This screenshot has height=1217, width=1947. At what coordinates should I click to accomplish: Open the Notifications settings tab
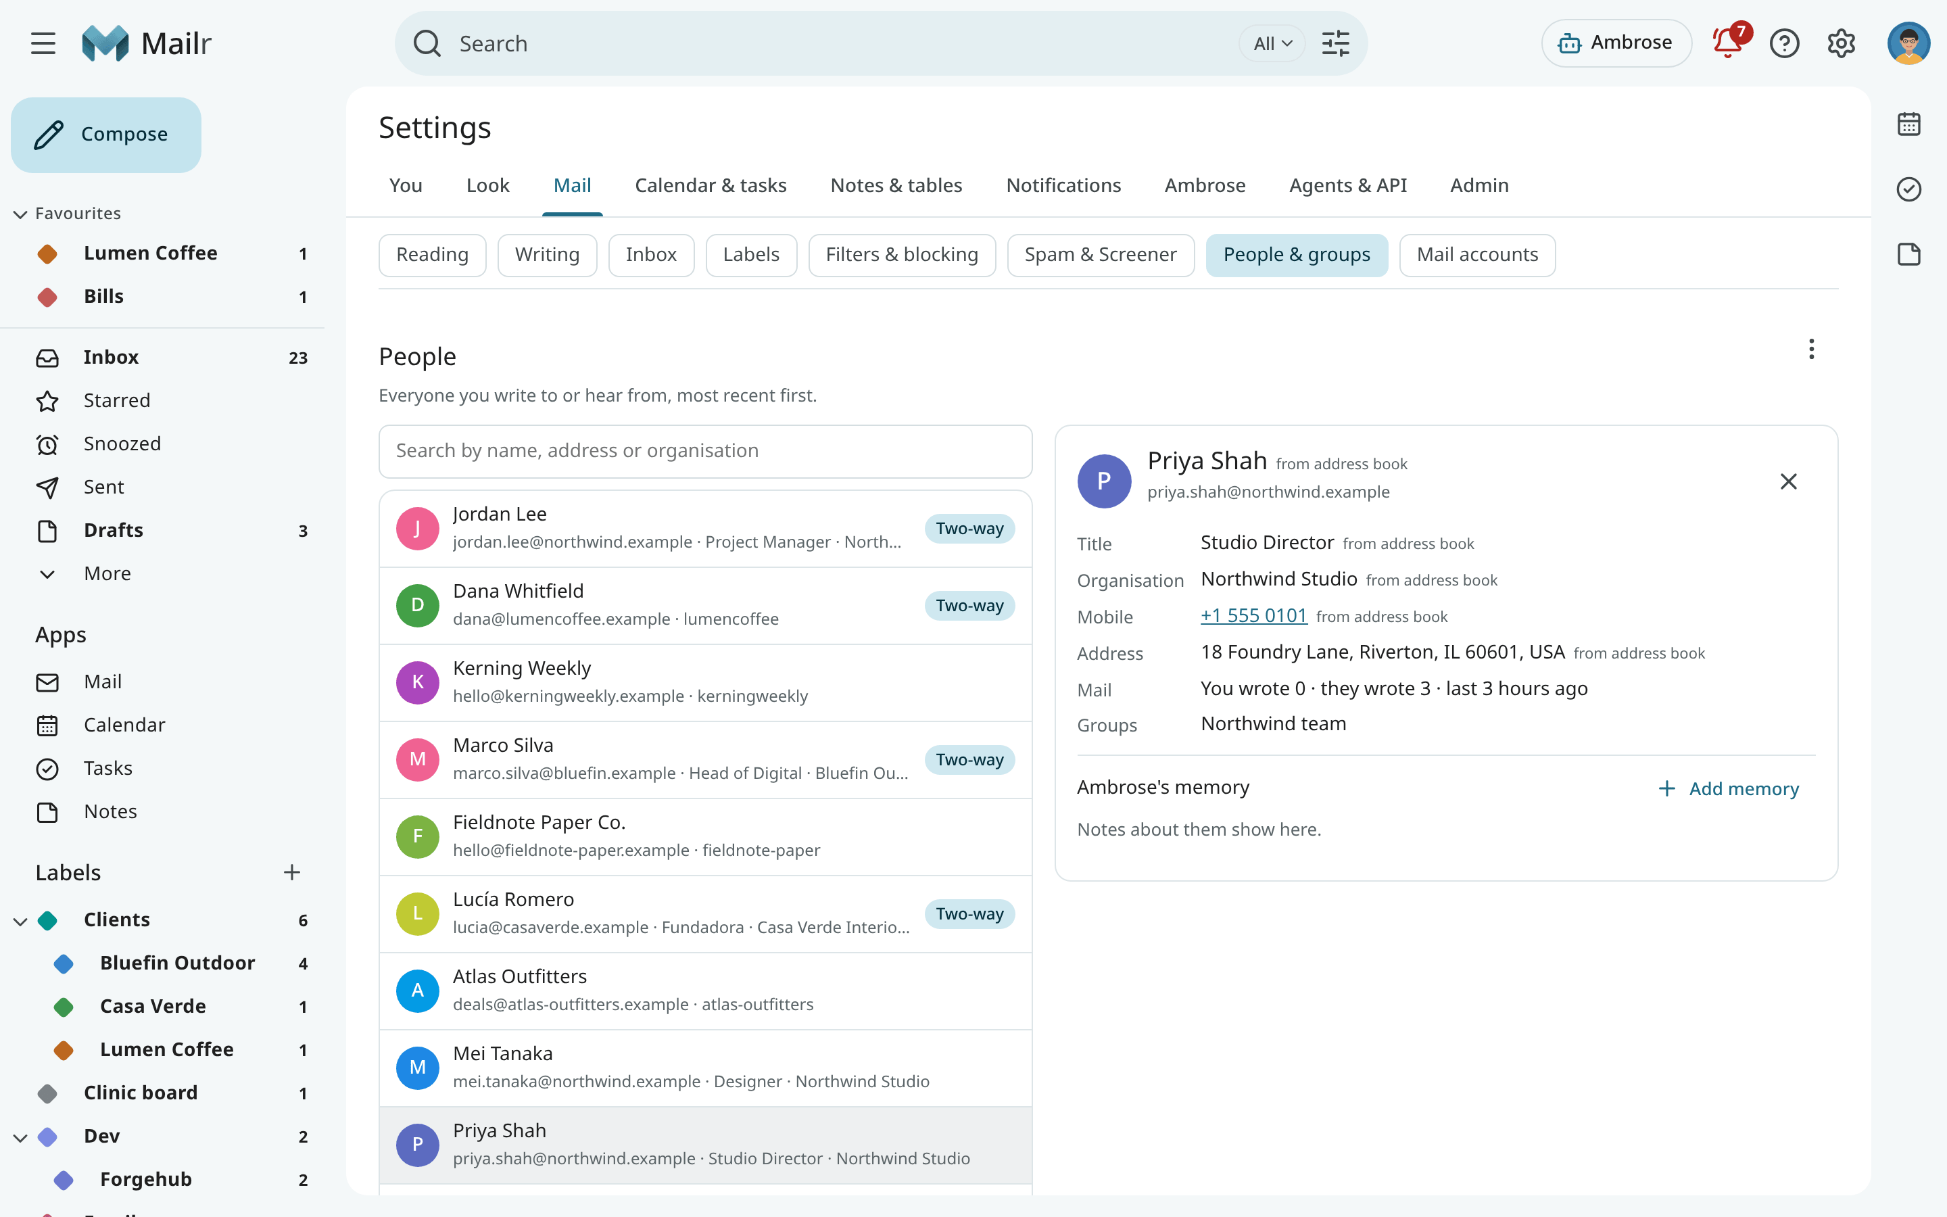click(x=1063, y=185)
